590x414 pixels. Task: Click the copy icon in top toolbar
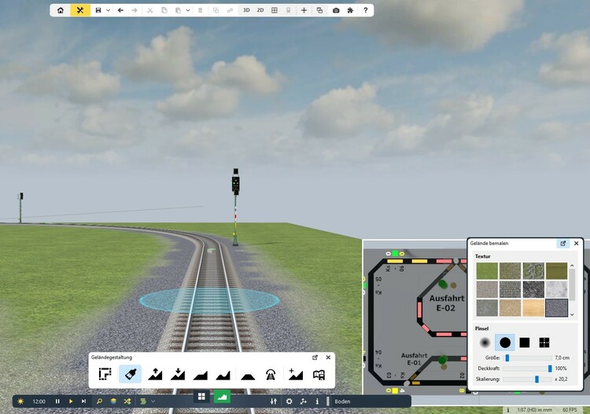(x=164, y=10)
